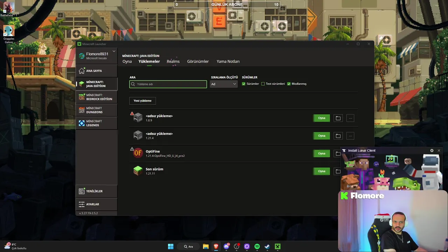Uncheck the Modlanmış checkbox
The width and height of the screenshot is (448, 252).
click(x=289, y=84)
